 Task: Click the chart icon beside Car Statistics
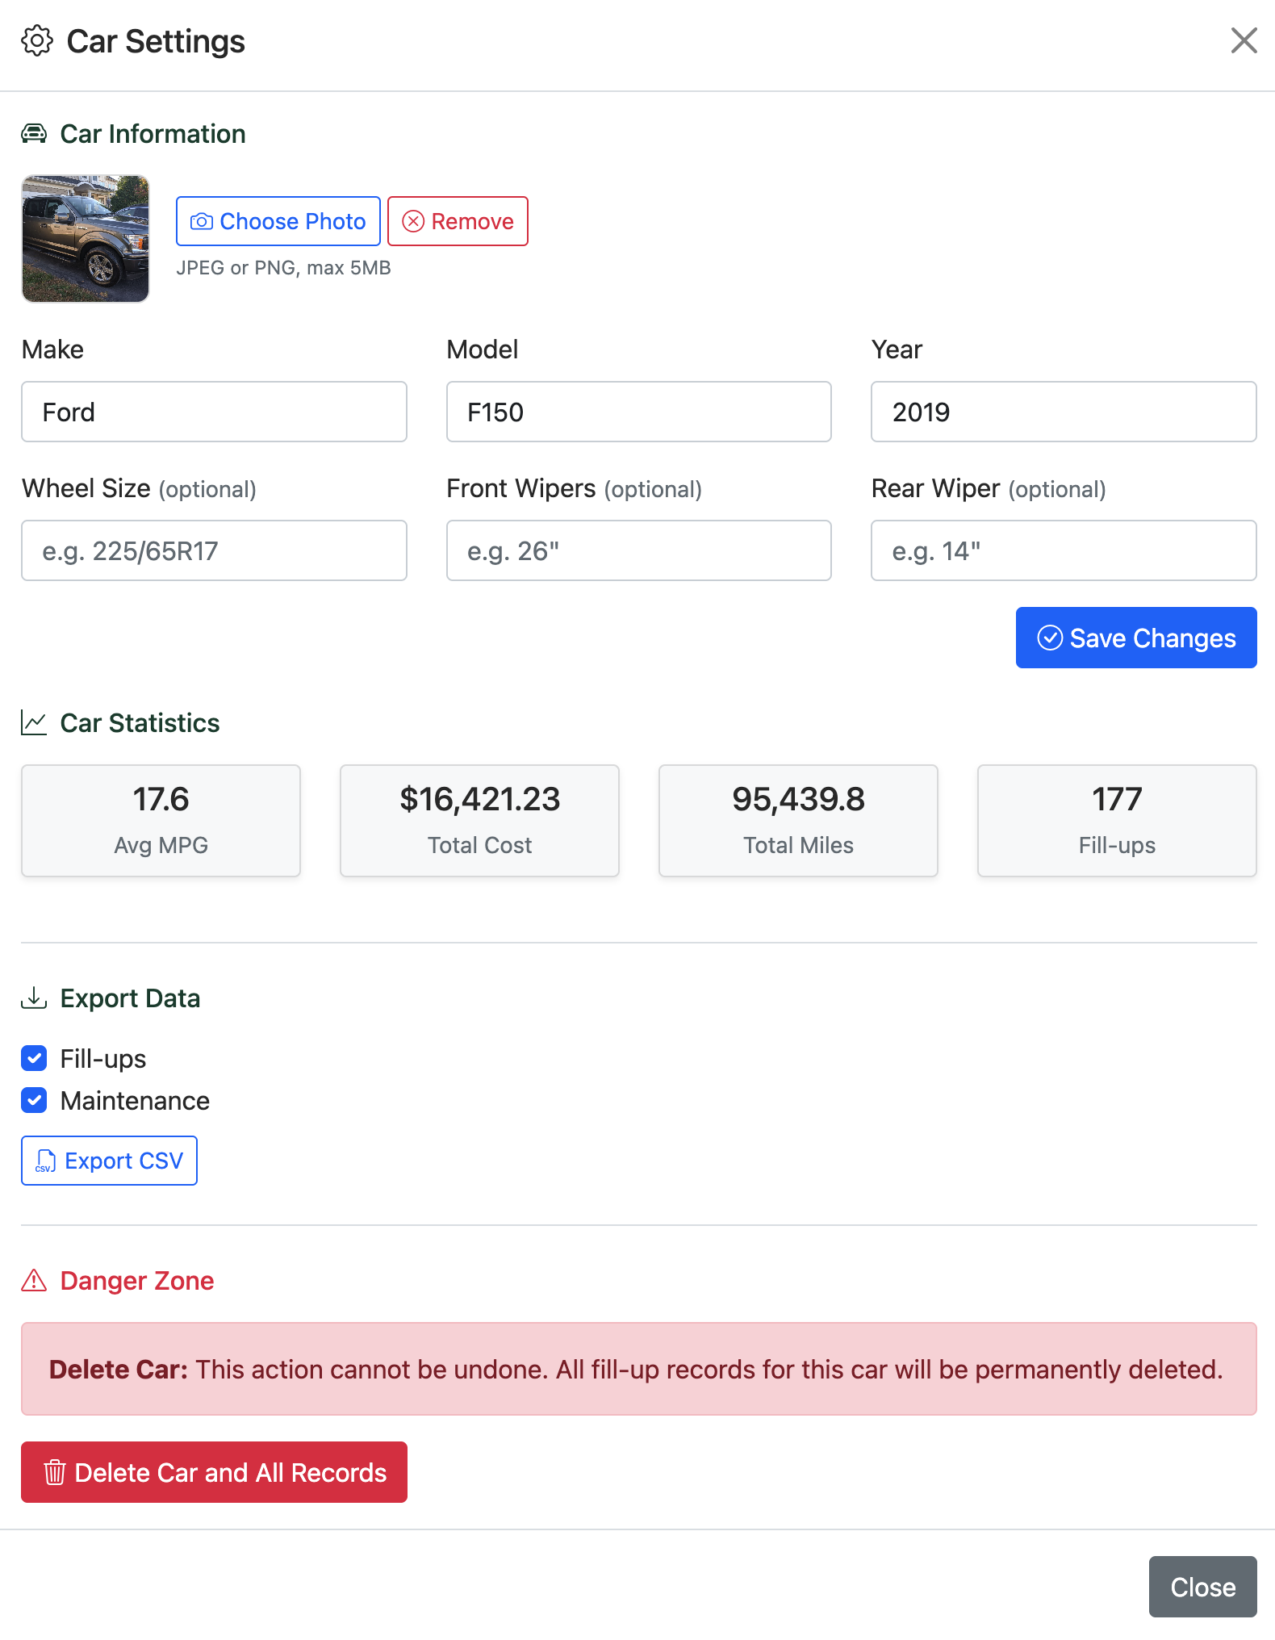(32, 722)
